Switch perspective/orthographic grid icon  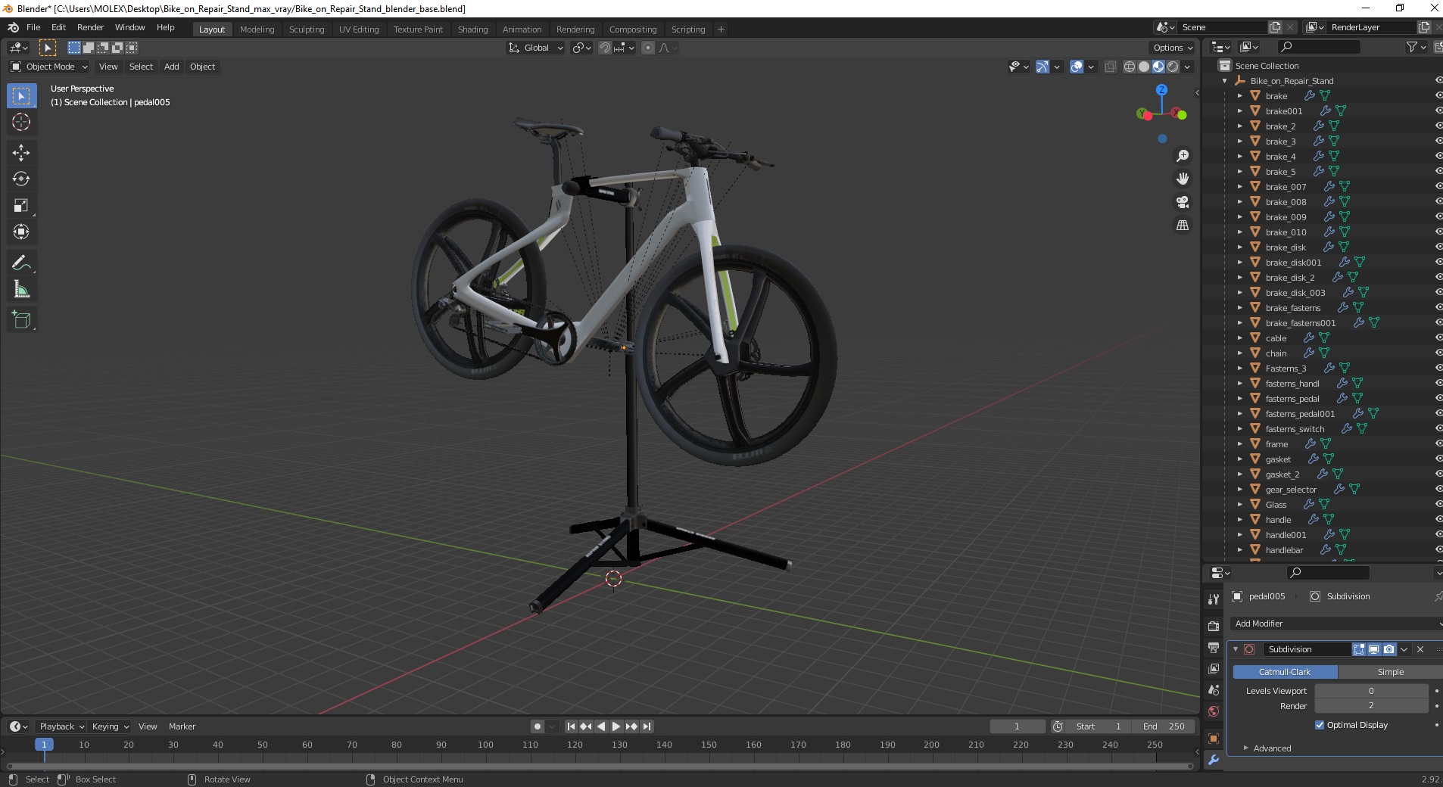tap(1183, 226)
